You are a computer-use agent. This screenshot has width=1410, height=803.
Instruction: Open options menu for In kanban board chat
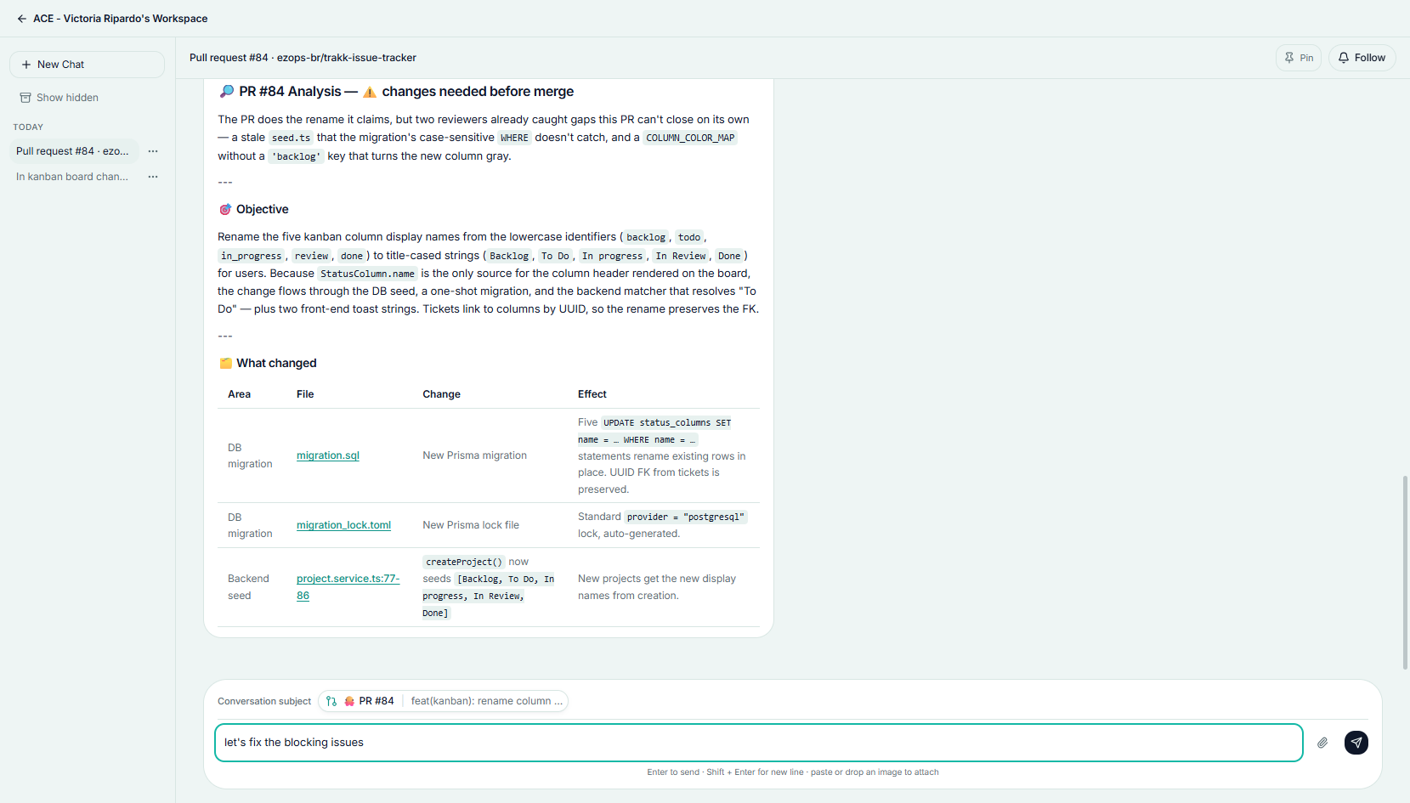point(153,177)
